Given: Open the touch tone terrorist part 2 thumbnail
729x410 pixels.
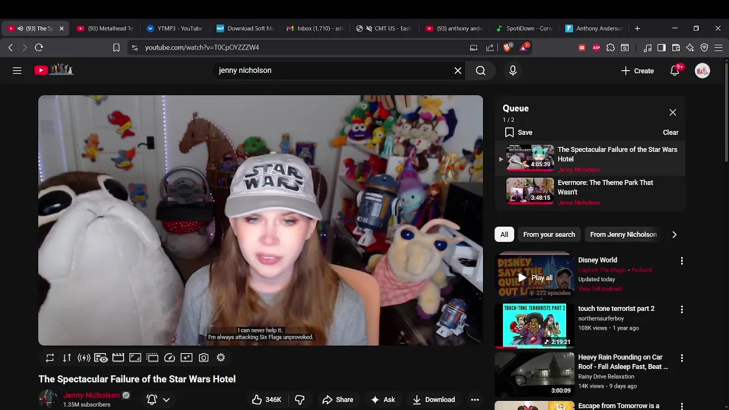Looking at the screenshot, I should coord(534,325).
